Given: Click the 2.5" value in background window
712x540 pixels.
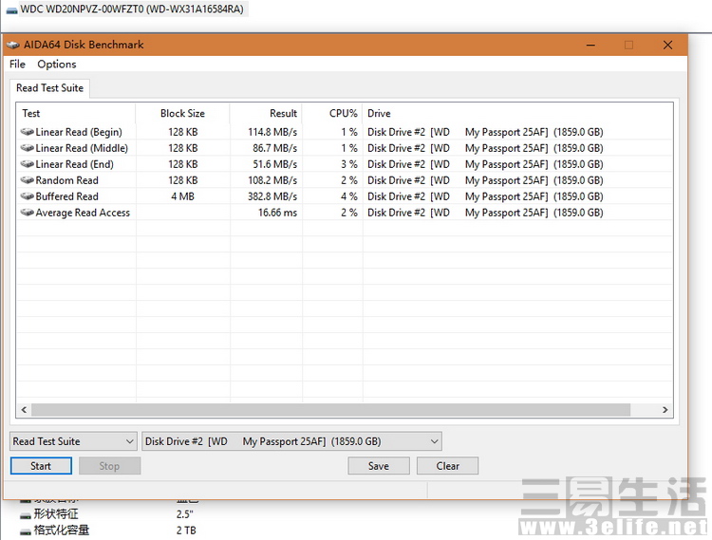Looking at the screenshot, I should point(185,514).
